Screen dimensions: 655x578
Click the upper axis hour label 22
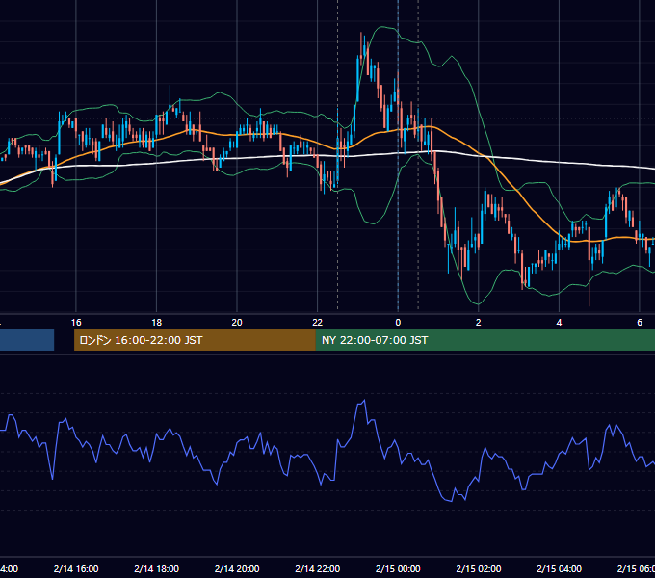coord(318,323)
